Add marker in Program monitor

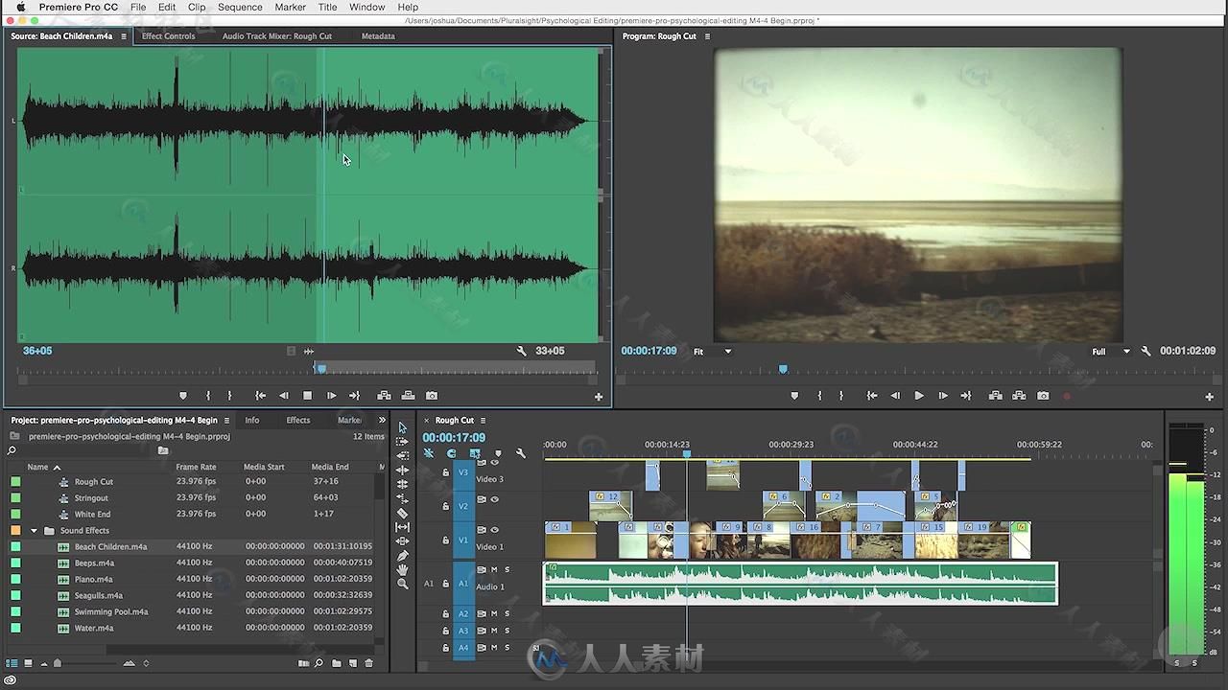(x=794, y=396)
